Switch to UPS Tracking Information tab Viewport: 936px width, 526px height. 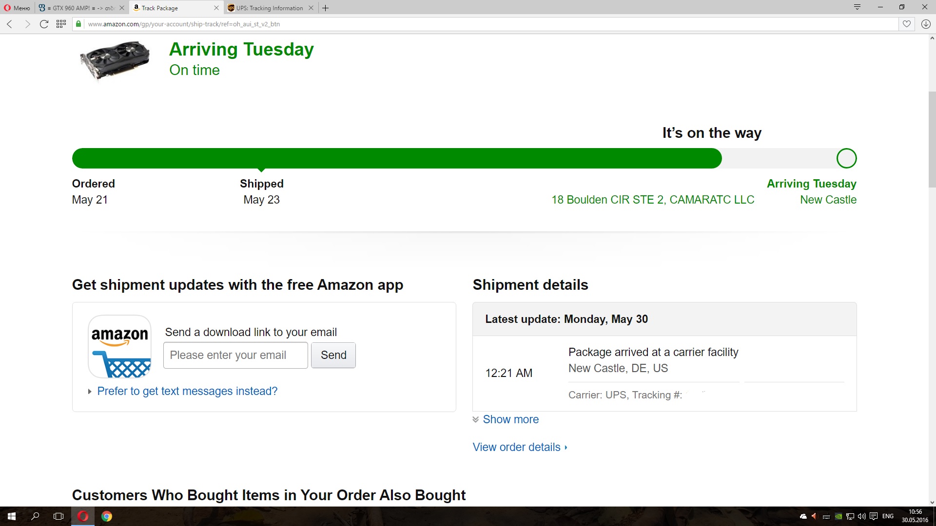tap(269, 8)
